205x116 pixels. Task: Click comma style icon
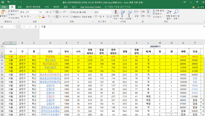point(103,17)
